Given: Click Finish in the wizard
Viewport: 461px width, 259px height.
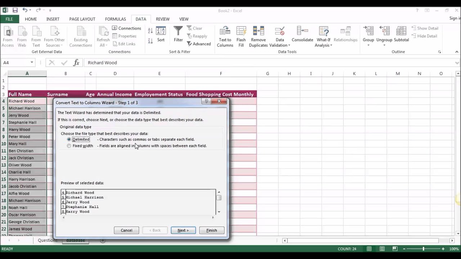Looking at the screenshot, I should pyautogui.click(x=211, y=230).
